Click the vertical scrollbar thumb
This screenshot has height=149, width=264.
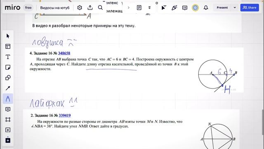pos(263,122)
